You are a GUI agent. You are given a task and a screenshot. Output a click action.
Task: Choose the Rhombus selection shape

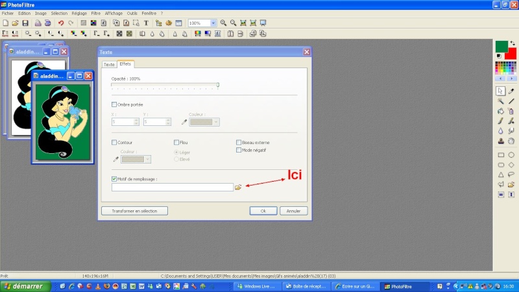pyautogui.click(x=511, y=165)
